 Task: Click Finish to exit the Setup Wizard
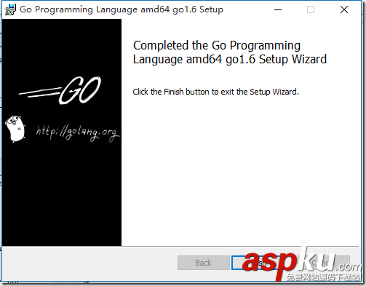click(258, 263)
